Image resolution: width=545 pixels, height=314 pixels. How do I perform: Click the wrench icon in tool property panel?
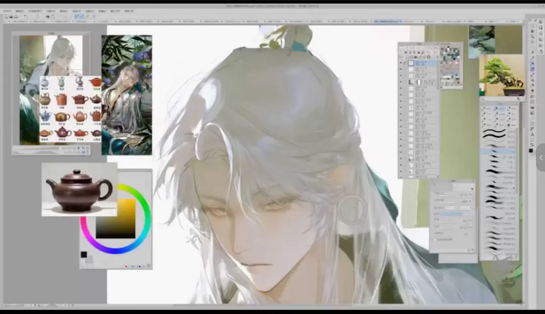(x=472, y=250)
